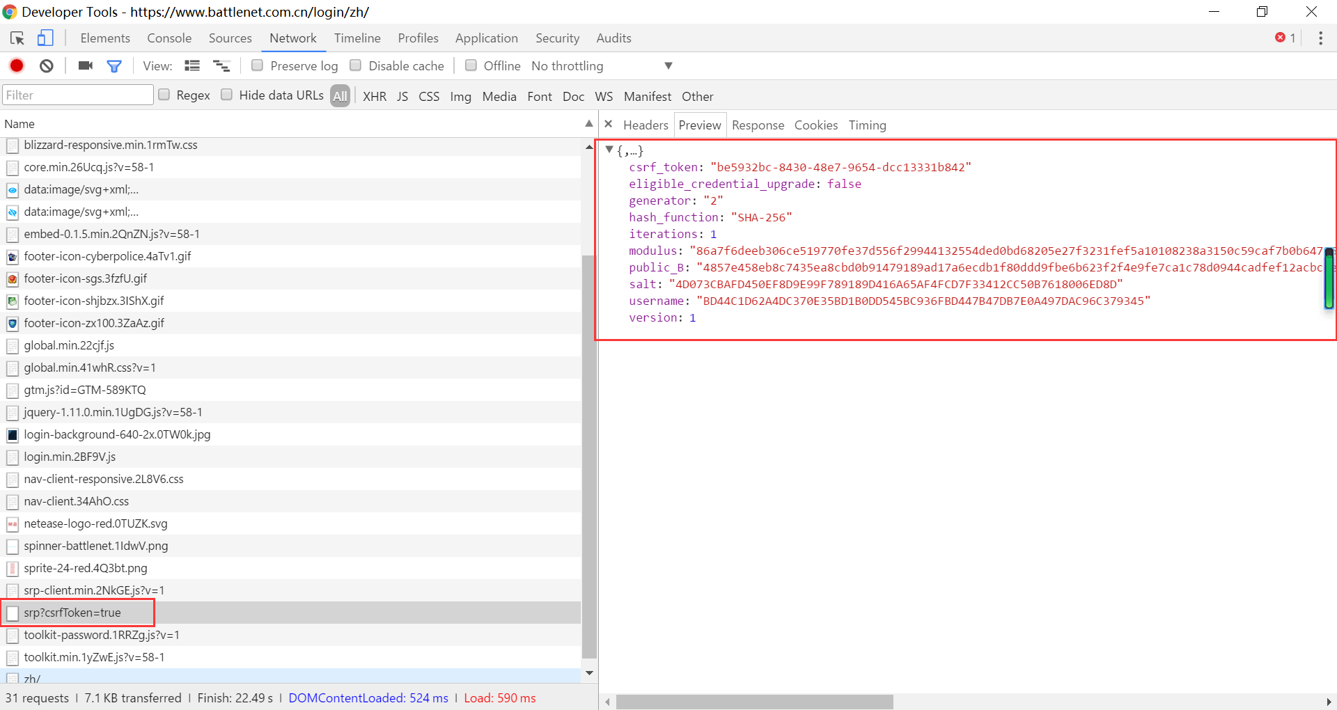The image size is (1337, 710).
Task: Filter requests by Manifest type
Action: click(x=648, y=97)
